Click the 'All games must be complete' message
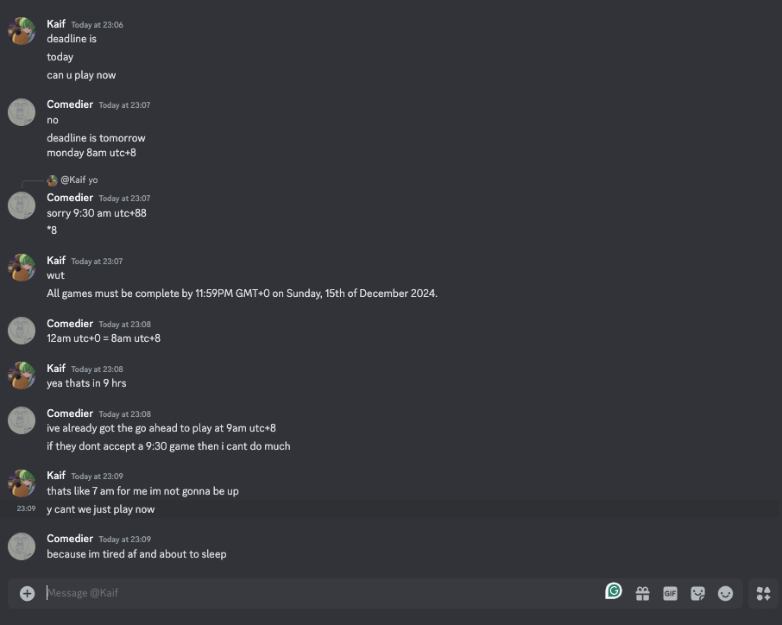Viewport: 782px width, 625px height. [x=242, y=294]
